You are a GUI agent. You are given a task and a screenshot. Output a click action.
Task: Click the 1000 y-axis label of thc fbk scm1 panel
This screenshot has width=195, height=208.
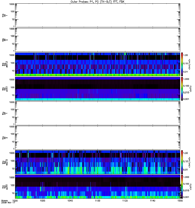click(x=12, y=178)
